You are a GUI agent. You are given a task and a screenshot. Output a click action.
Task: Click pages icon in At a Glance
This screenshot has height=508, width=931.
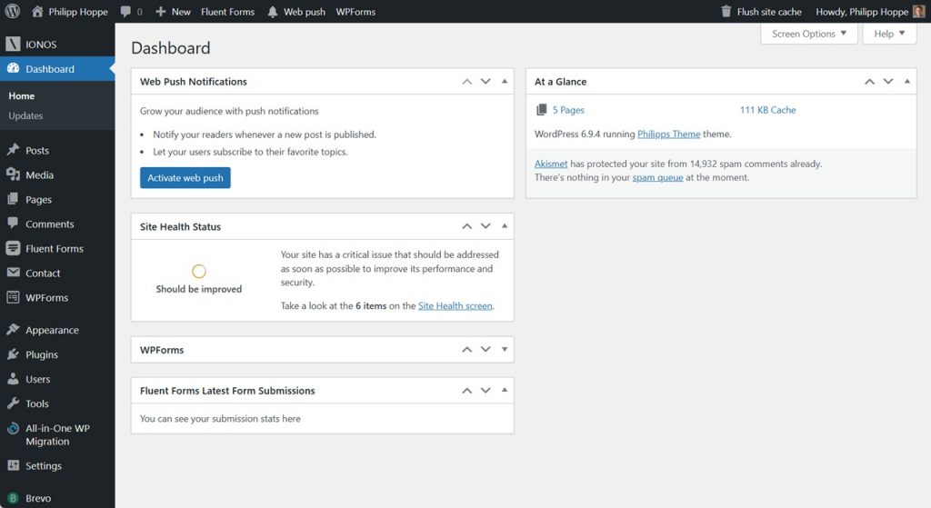click(x=541, y=110)
